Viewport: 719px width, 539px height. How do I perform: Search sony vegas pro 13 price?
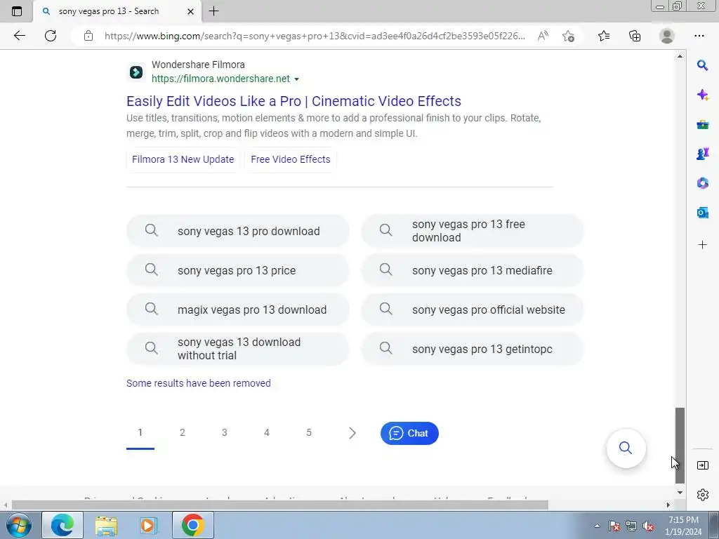click(237, 270)
